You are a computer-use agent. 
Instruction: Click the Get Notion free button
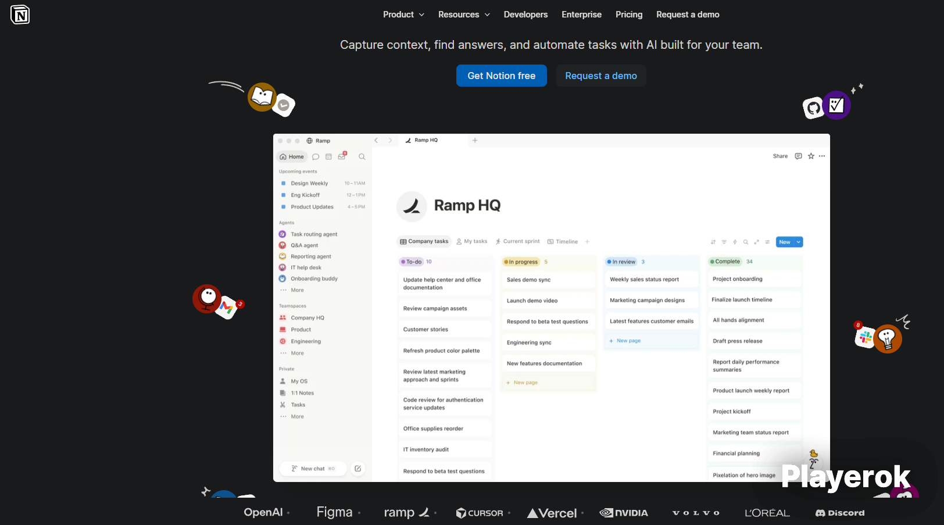[502, 76]
